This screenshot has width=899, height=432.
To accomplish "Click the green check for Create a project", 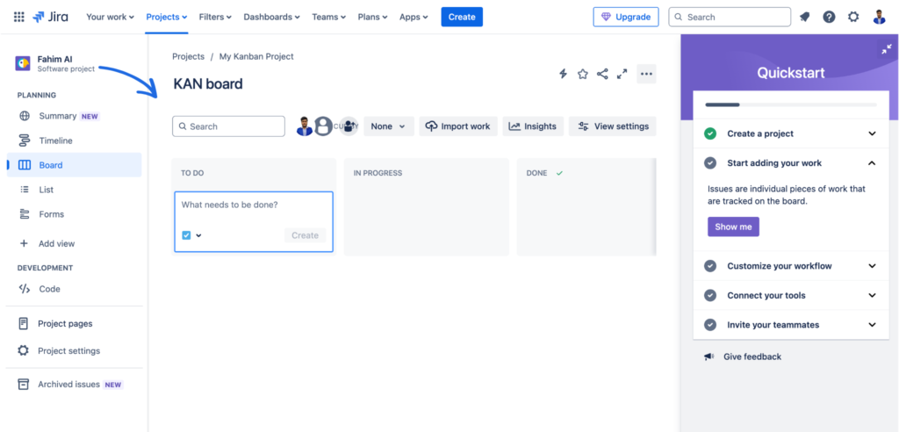I will pos(710,133).
